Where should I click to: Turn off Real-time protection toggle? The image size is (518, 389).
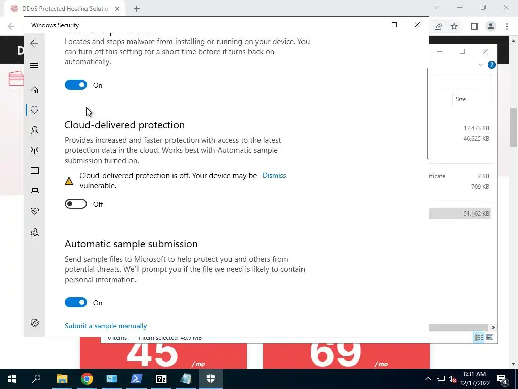point(76,85)
